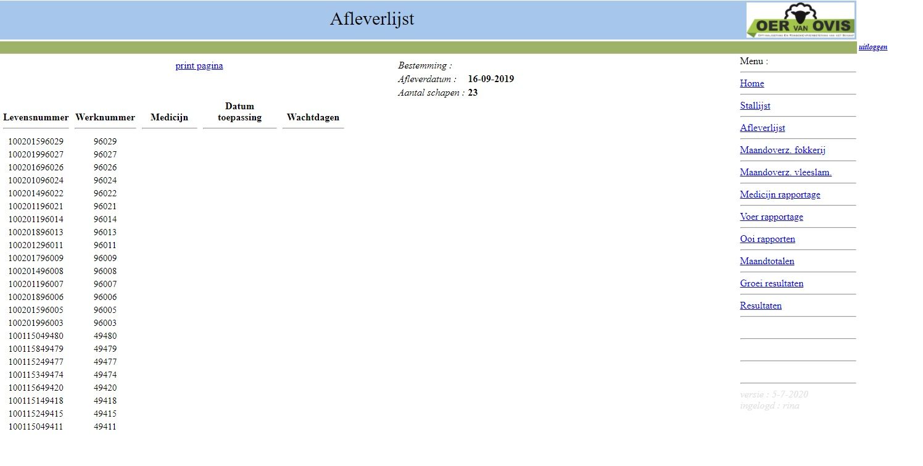Open the Home menu item
The width and height of the screenshot is (923, 466).
pos(751,83)
